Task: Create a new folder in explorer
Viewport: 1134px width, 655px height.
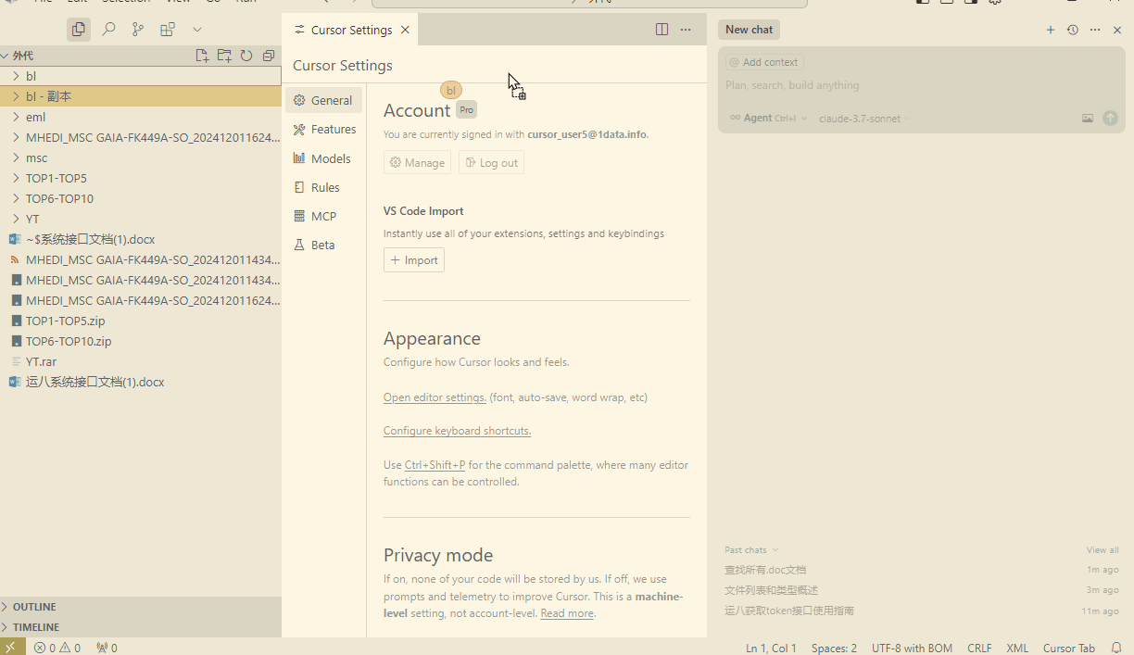Action: [224, 56]
